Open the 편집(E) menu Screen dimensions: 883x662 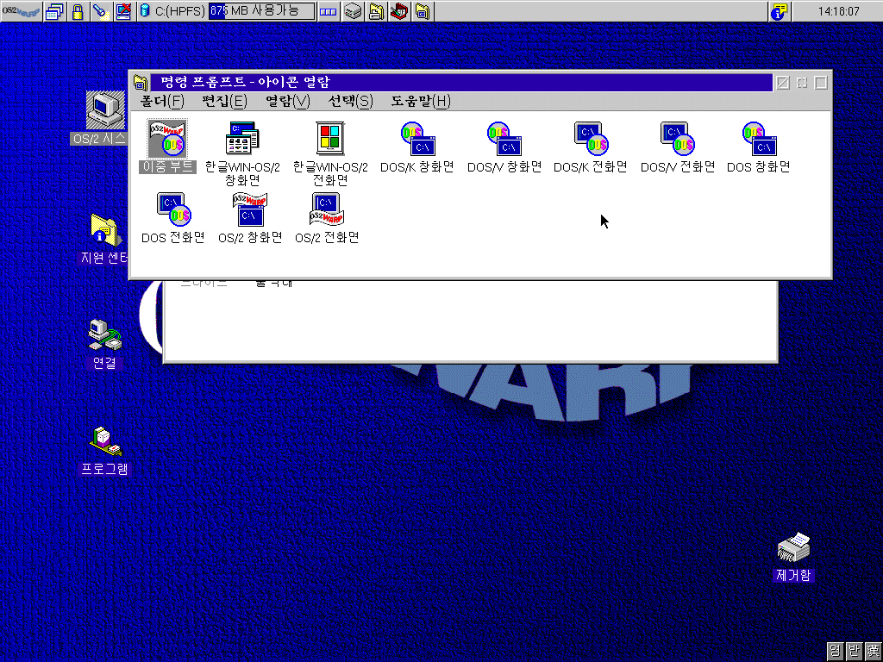point(225,102)
